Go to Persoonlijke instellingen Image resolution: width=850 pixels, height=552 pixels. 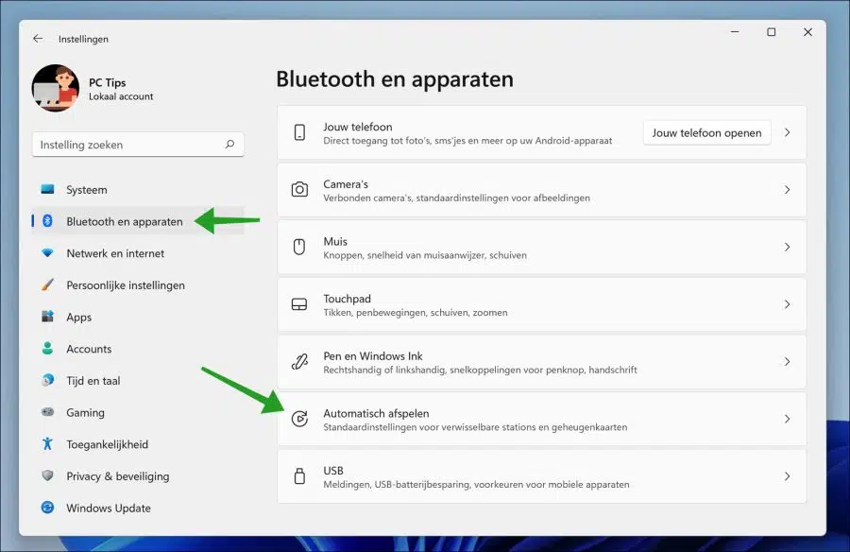click(138, 285)
